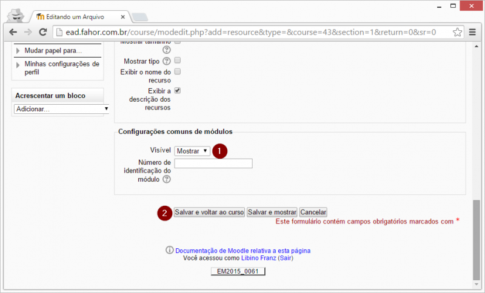Click Salvar e mostrar button
The width and height of the screenshot is (485, 293).
272,212
